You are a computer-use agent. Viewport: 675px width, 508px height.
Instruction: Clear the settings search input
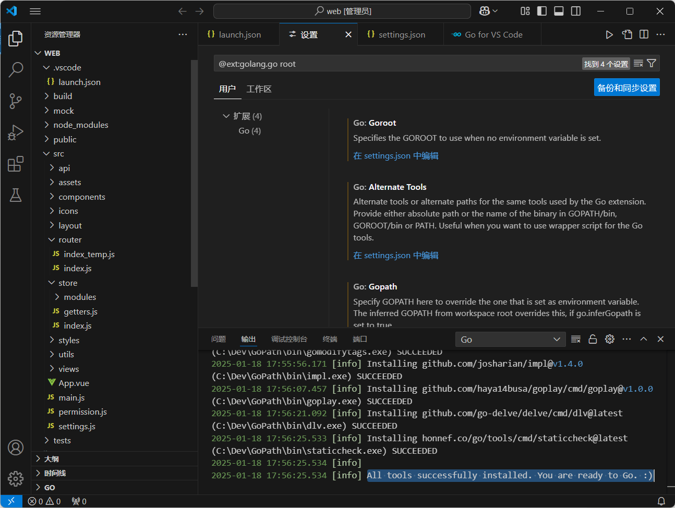pyautogui.click(x=638, y=64)
